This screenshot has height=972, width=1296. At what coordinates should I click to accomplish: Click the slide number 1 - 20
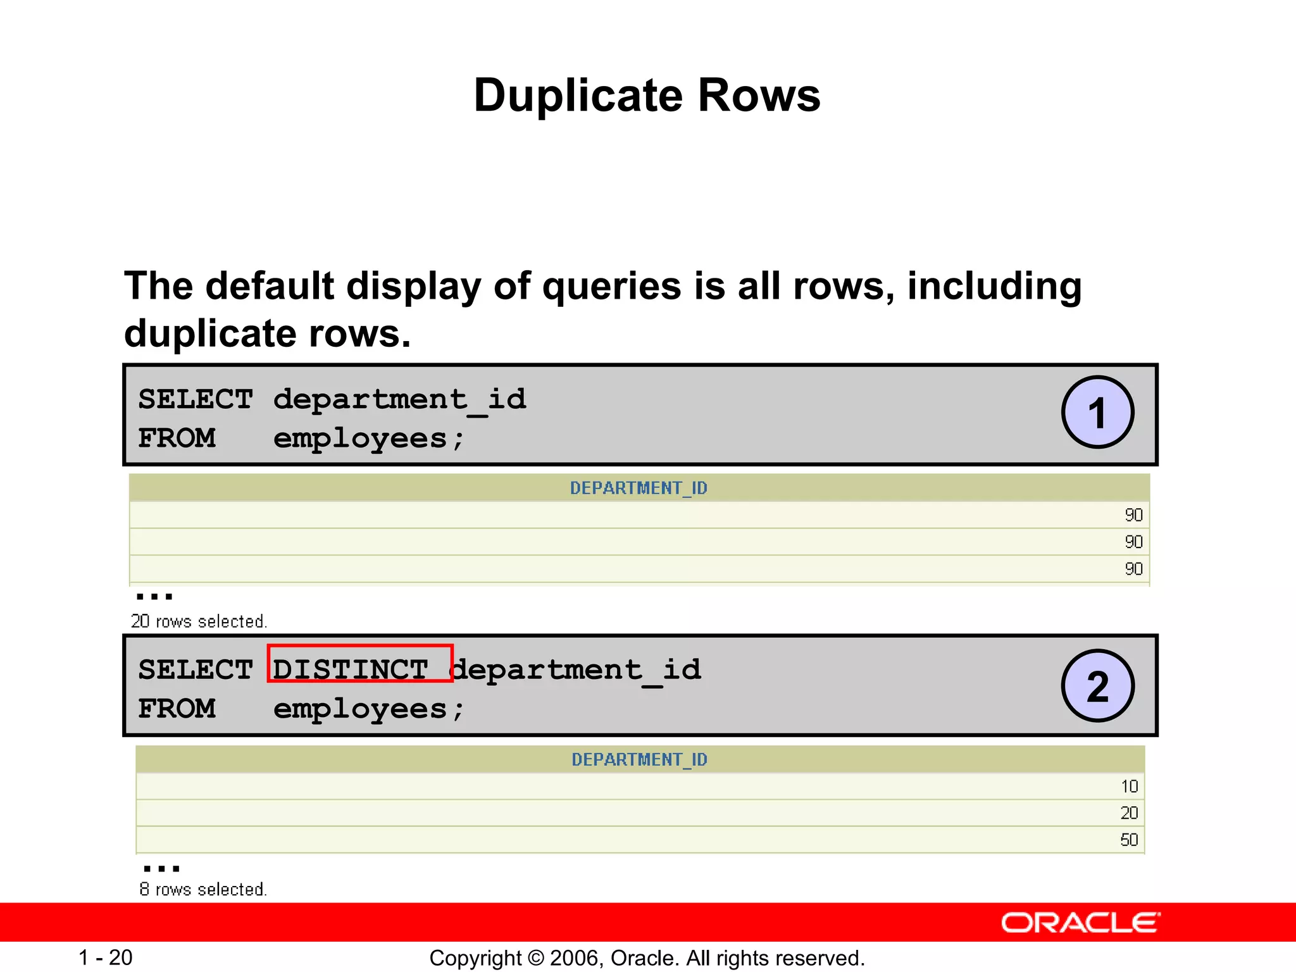[x=105, y=957]
